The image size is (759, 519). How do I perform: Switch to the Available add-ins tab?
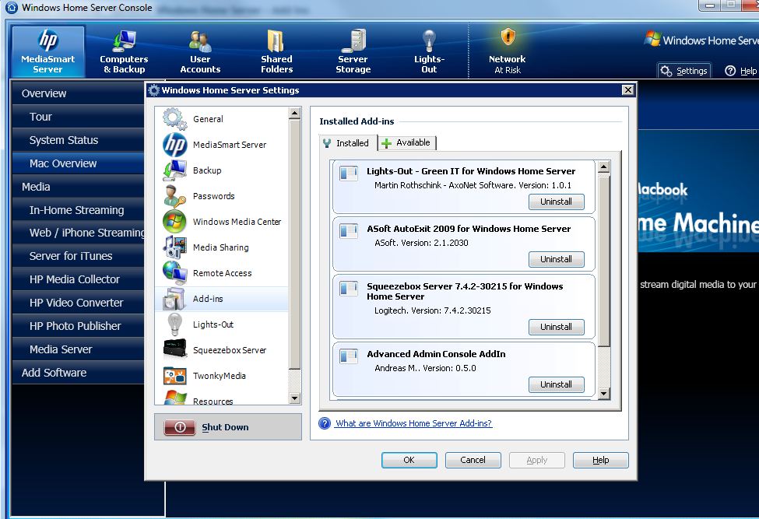(406, 142)
